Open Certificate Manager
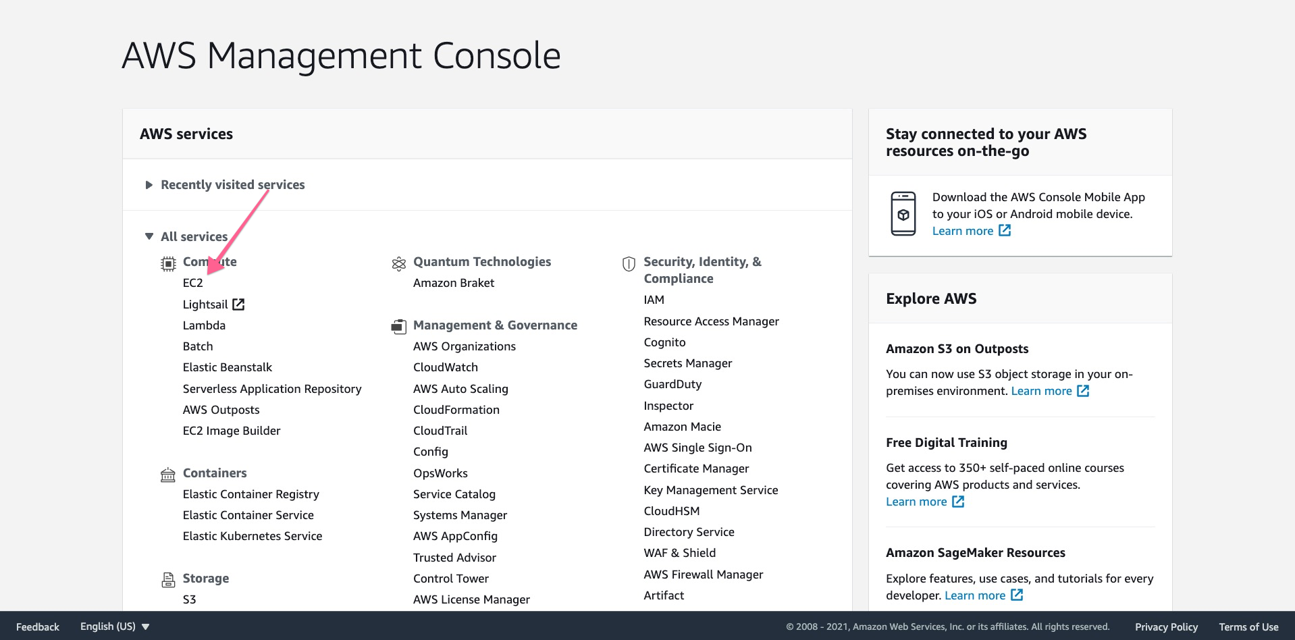This screenshot has height=640, width=1295. pyautogui.click(x=697, y=469)
